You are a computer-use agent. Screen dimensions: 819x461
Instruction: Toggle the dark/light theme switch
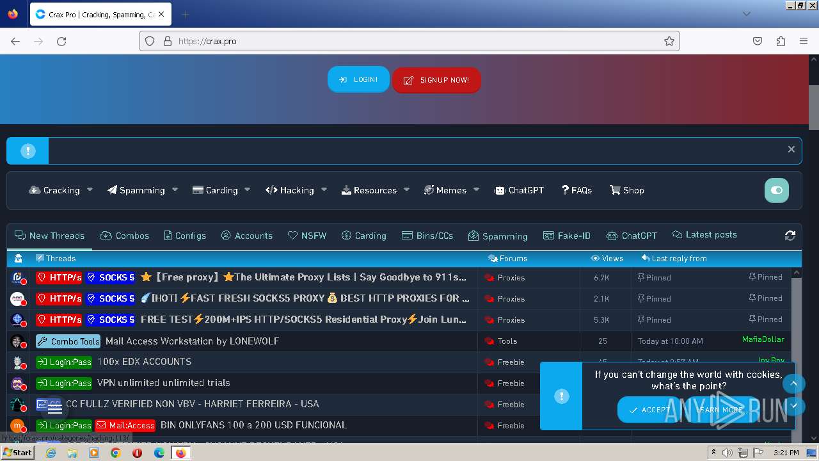pos(777,190)
